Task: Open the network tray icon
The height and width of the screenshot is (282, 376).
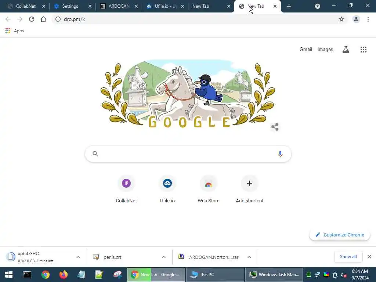Action: pyautogui.click(x=318, y=275)
